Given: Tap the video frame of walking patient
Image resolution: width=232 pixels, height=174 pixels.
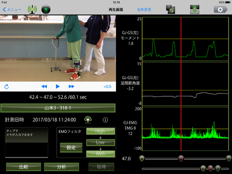Looking at the screenshot, I should tap(58, 48).
